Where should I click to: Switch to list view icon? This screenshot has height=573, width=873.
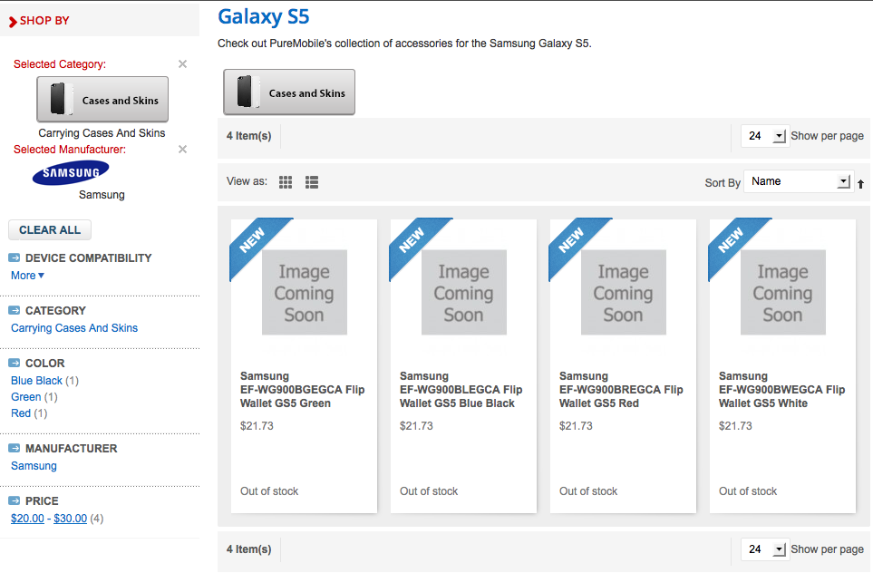(312, 182)
